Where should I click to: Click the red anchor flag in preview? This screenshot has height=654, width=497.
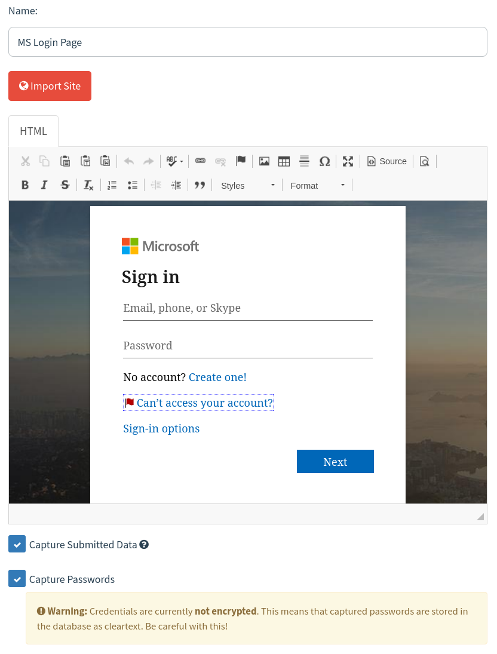(x=130, y=403)
